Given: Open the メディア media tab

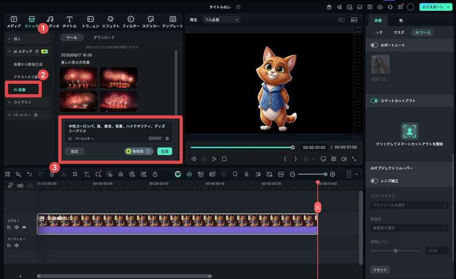Looking at the screenshot, I should click(x=14, y=22).
